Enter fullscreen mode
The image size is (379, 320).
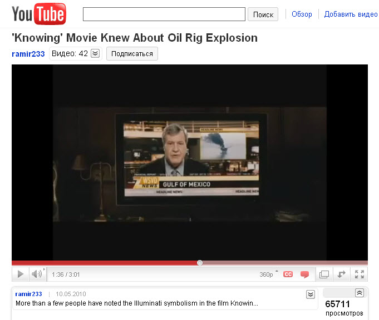click(359, 274)
